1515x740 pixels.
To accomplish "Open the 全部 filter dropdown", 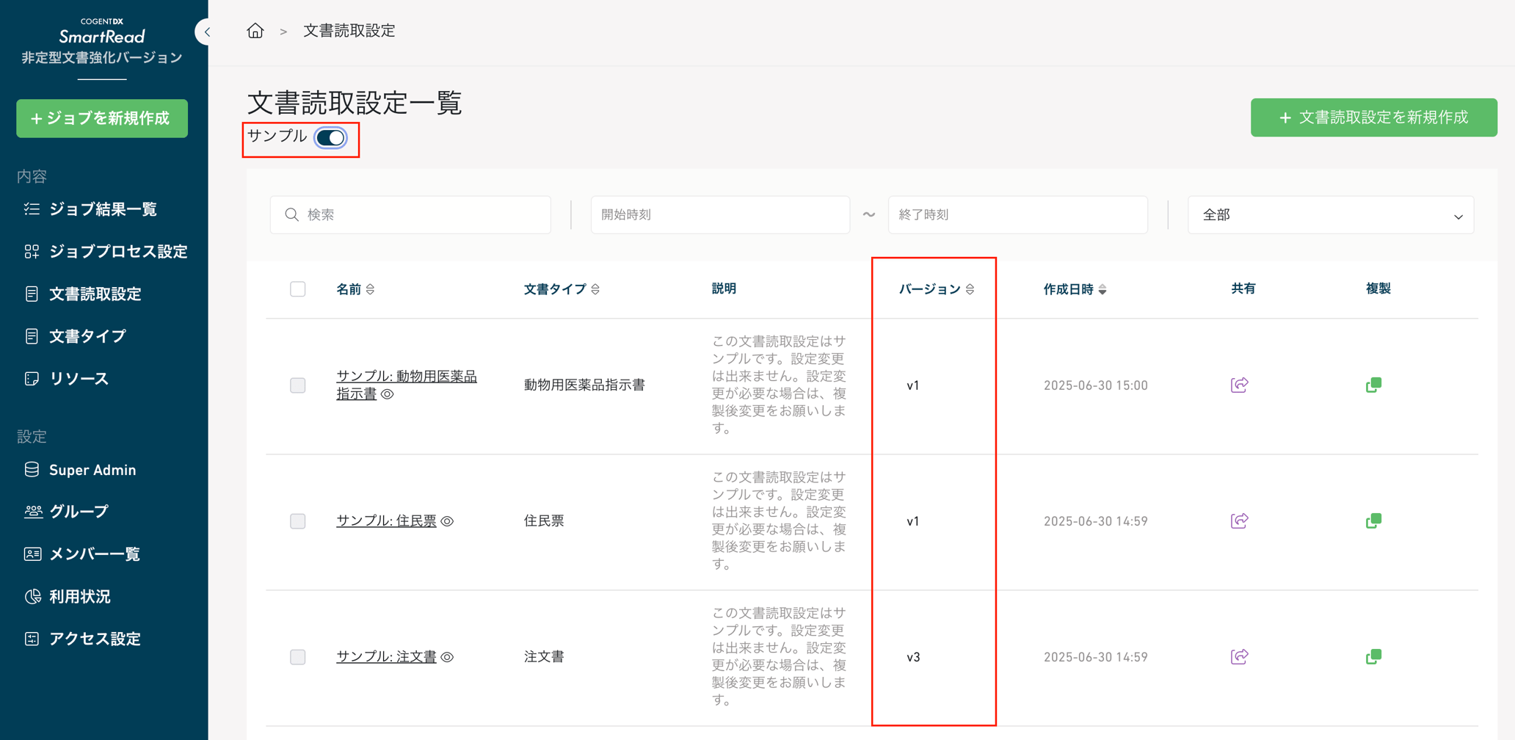I will (1329, 214).
